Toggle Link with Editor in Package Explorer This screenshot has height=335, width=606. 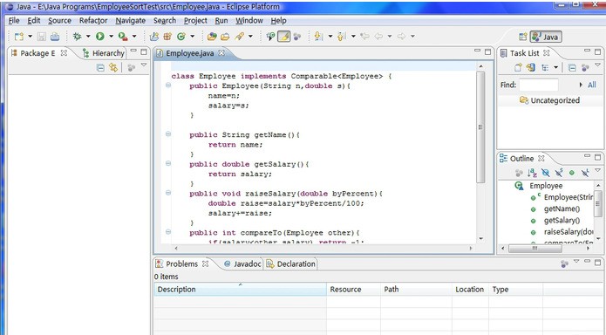(113, 68)
